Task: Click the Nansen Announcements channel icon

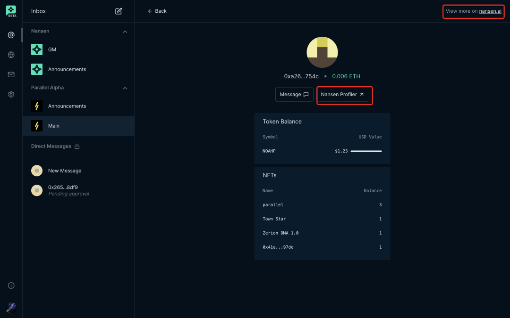Action: (37, 69)
